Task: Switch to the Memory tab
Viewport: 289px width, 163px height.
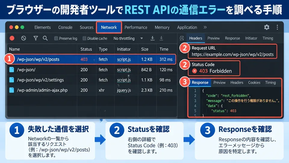Action: click(162, 27)
